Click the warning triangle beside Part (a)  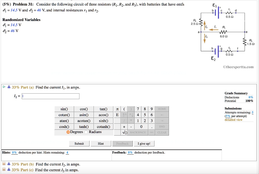point(9,87)
